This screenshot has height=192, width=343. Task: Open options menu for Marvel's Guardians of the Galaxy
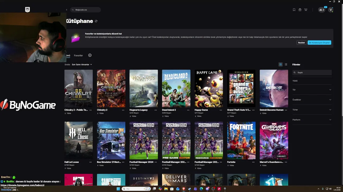point(286,162)
